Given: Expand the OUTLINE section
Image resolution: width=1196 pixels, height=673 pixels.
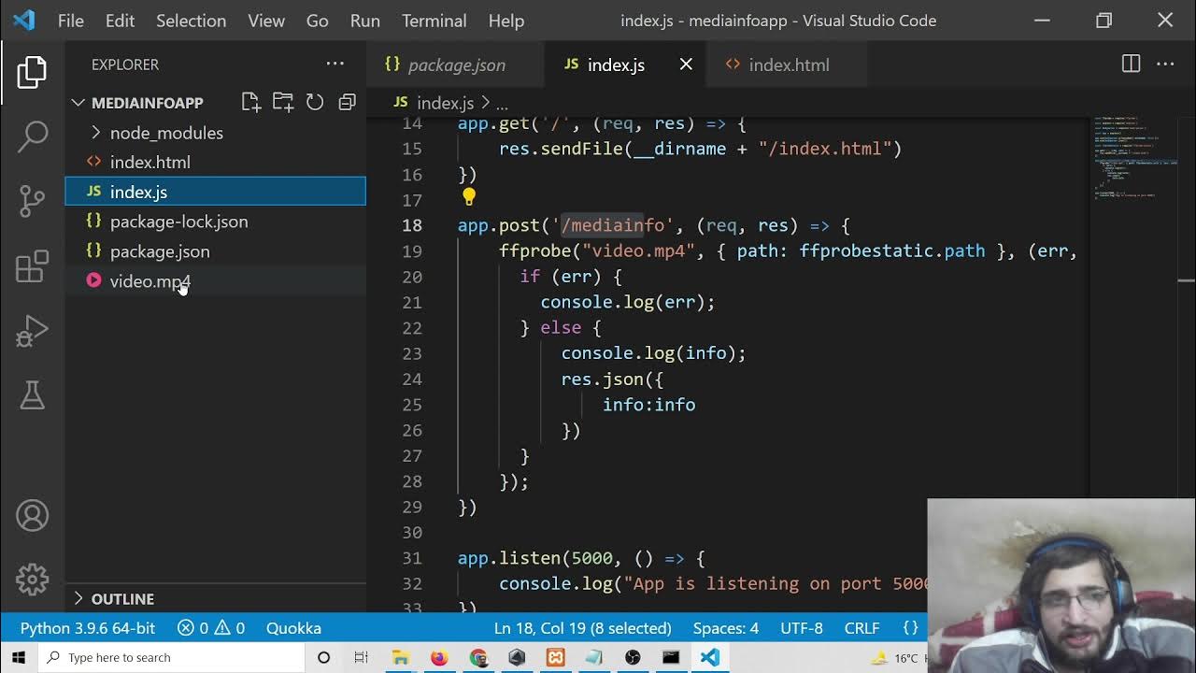Looking at the screenshot, I should (x=121, y=598).
